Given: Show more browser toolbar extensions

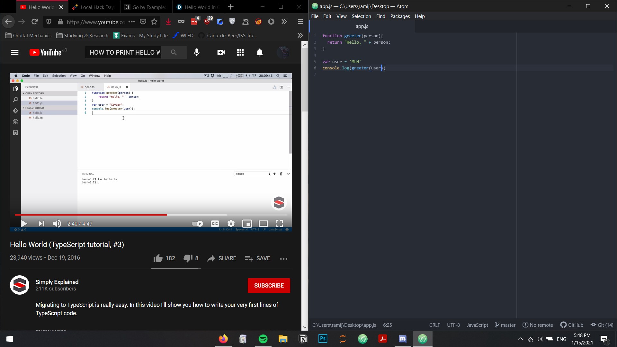Looking at the screenshot, I should pos(284,22).
